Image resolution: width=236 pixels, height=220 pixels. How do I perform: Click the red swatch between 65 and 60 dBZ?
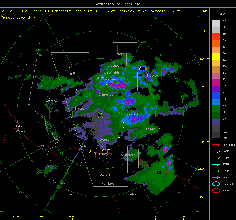pyautogui.click(x=216, y=37)
